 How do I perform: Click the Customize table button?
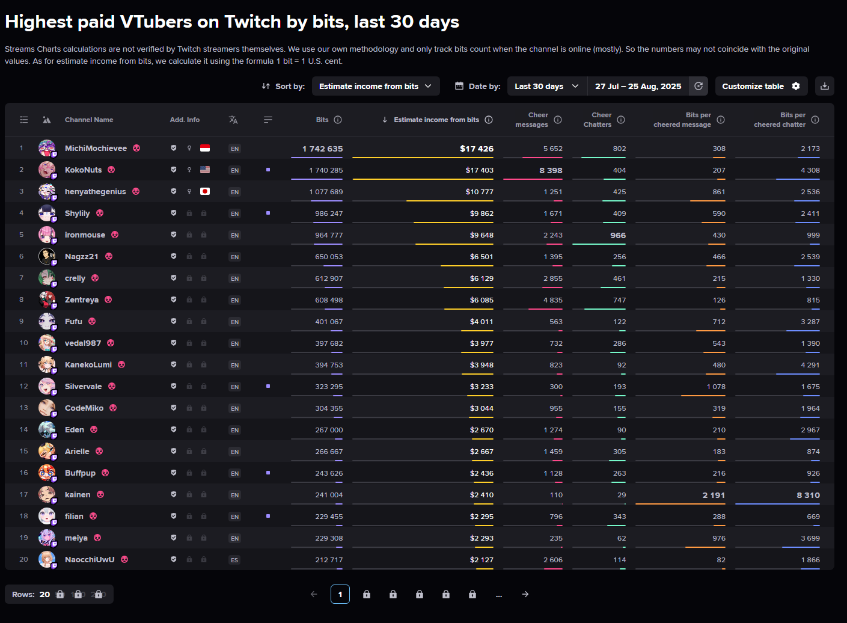[760, 86]
